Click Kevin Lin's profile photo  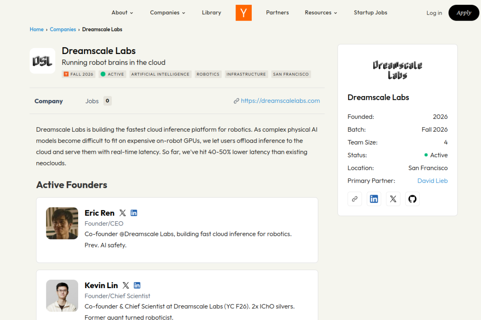[62, 296]
